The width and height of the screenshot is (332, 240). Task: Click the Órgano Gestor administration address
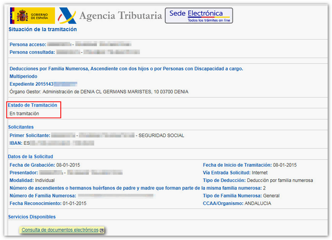[99, 92]
